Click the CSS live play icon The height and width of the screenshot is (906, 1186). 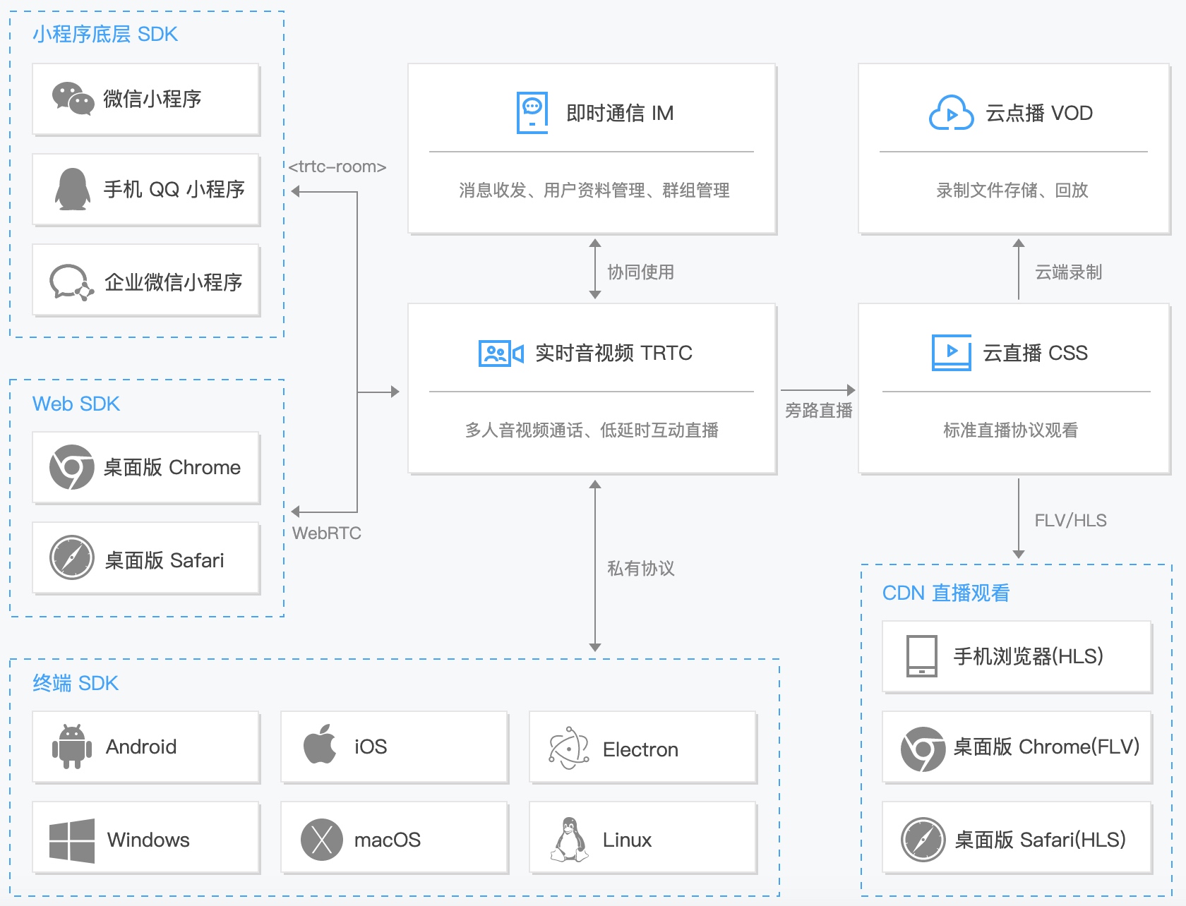952,353
